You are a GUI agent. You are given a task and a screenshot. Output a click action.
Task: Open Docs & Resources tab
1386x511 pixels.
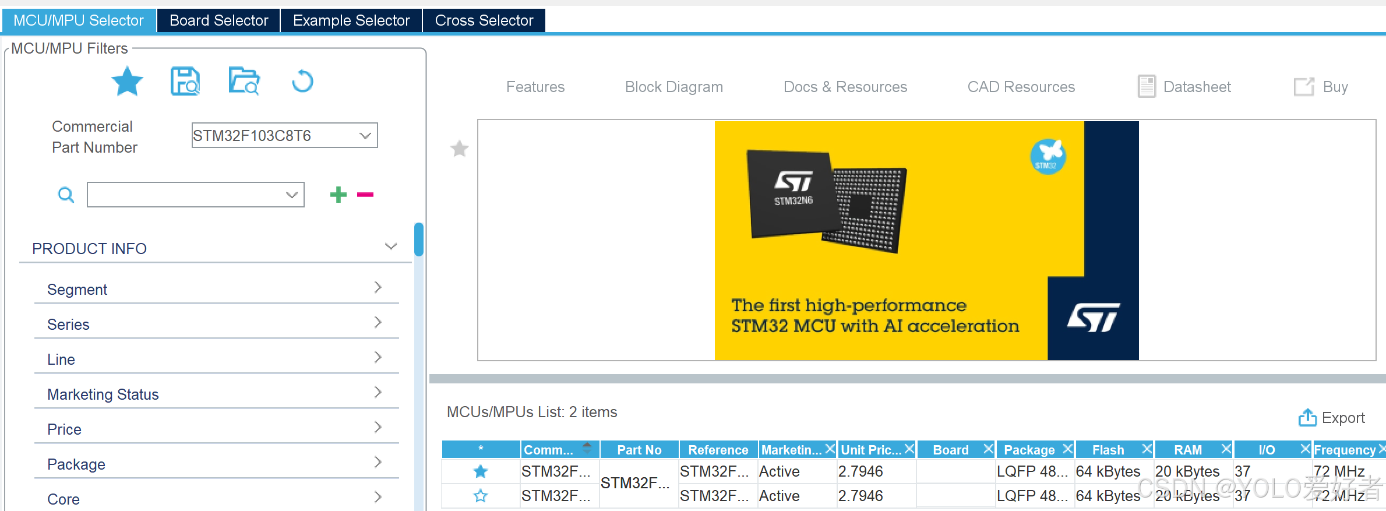click(x=845, y=87)
